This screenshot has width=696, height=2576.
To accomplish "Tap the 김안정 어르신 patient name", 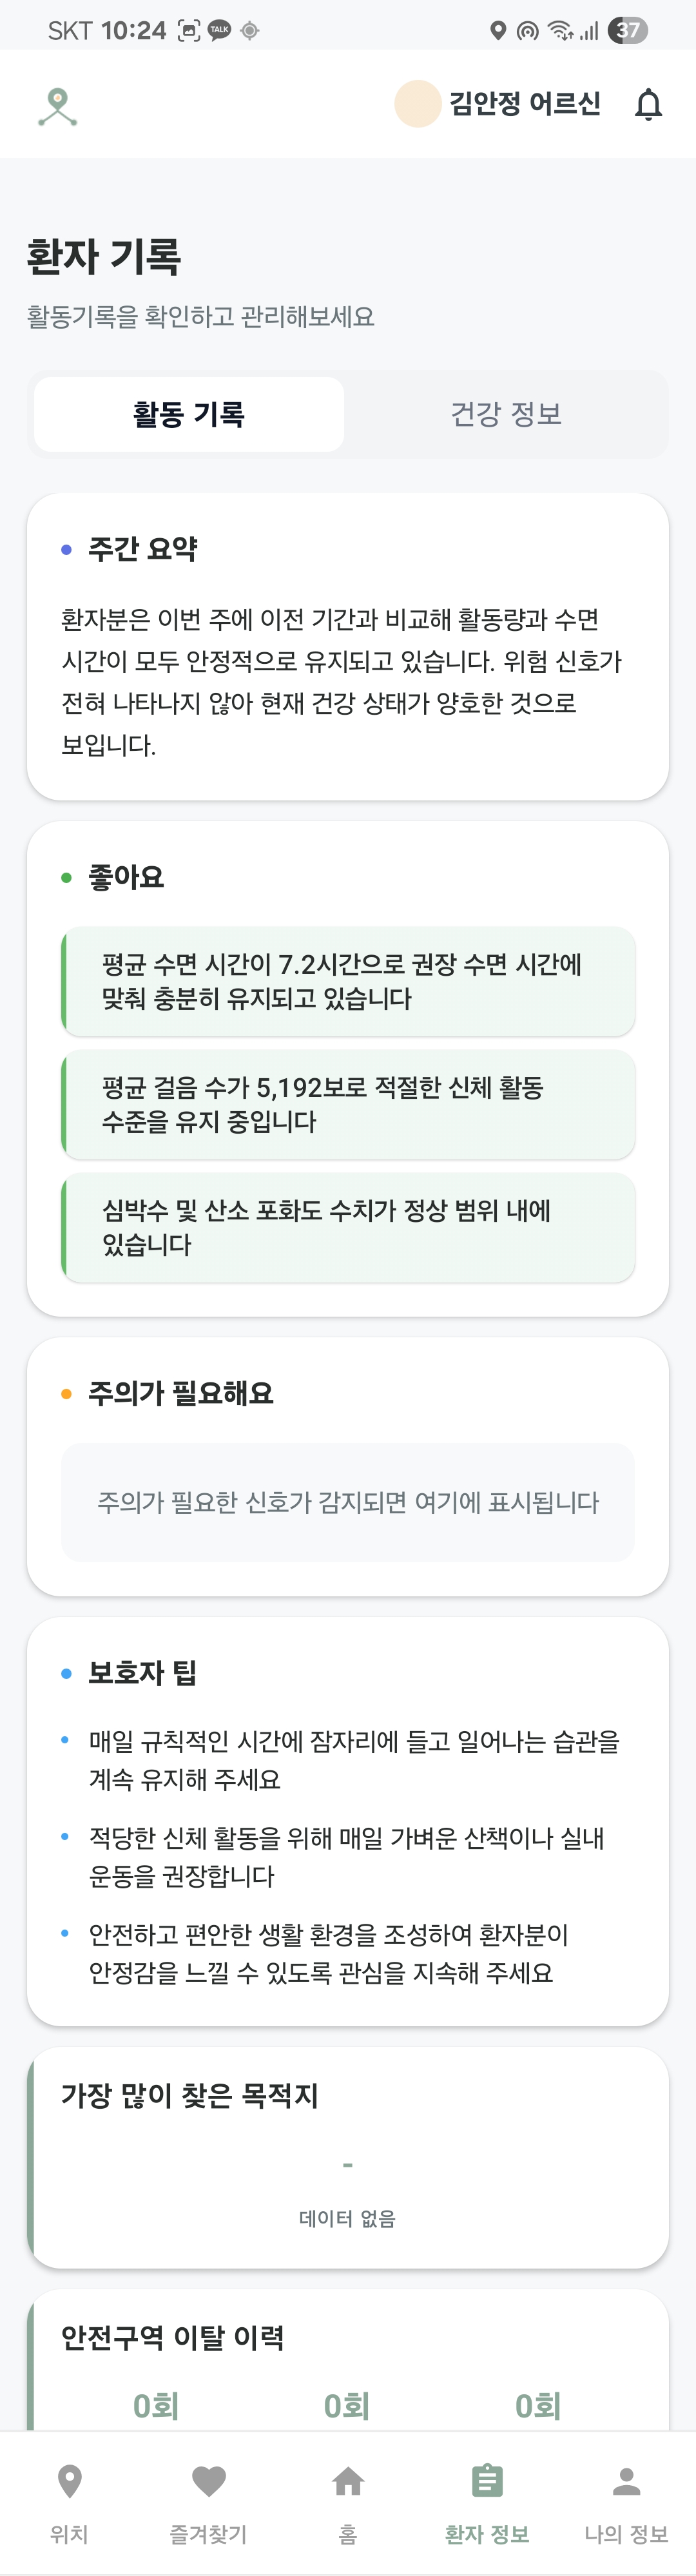I will [524, 104].
